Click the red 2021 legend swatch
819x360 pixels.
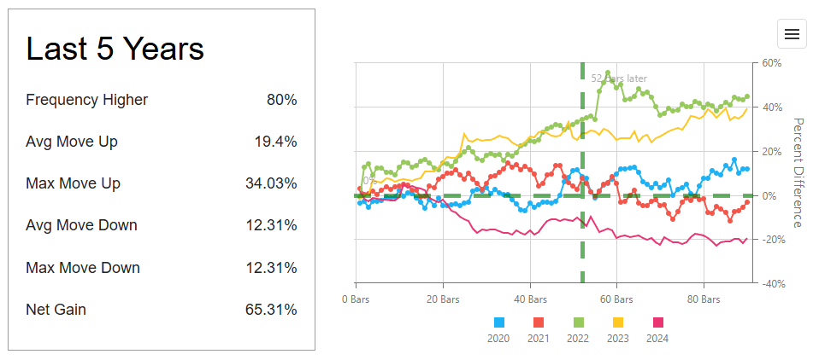539,322
